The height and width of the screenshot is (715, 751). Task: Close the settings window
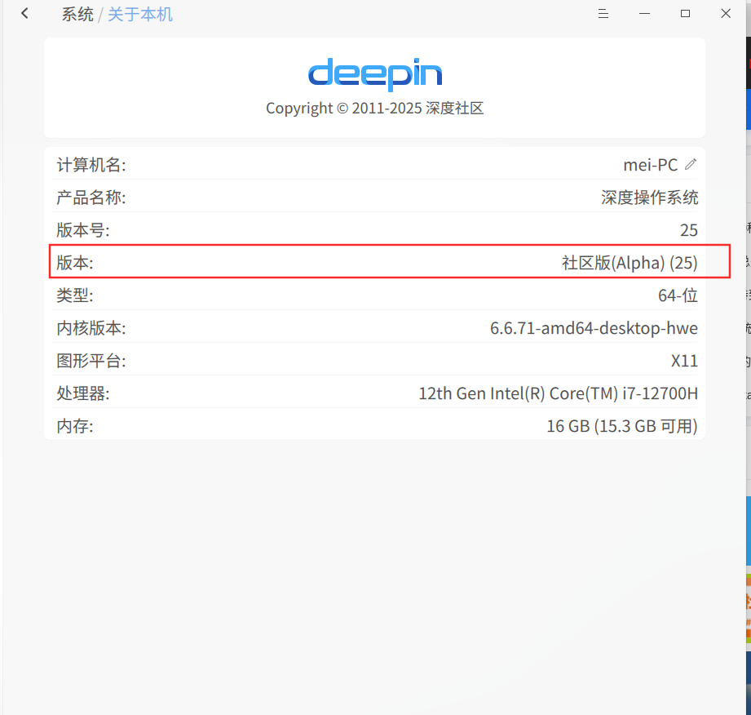pyautogui.click(x=726, y=14)
